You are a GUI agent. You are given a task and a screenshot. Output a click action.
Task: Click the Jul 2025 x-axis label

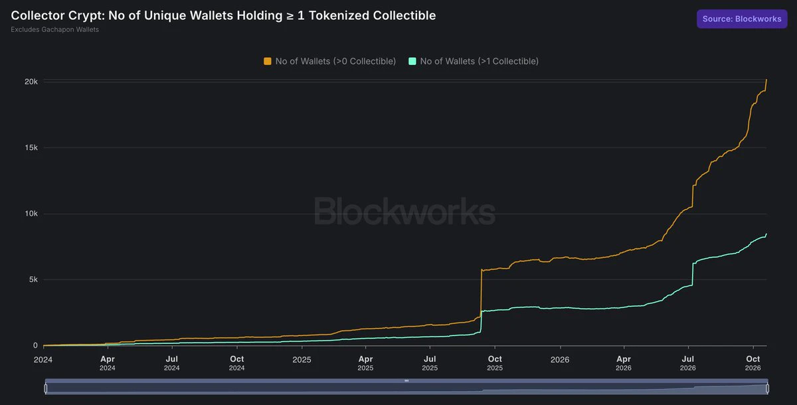coord(430,363)
